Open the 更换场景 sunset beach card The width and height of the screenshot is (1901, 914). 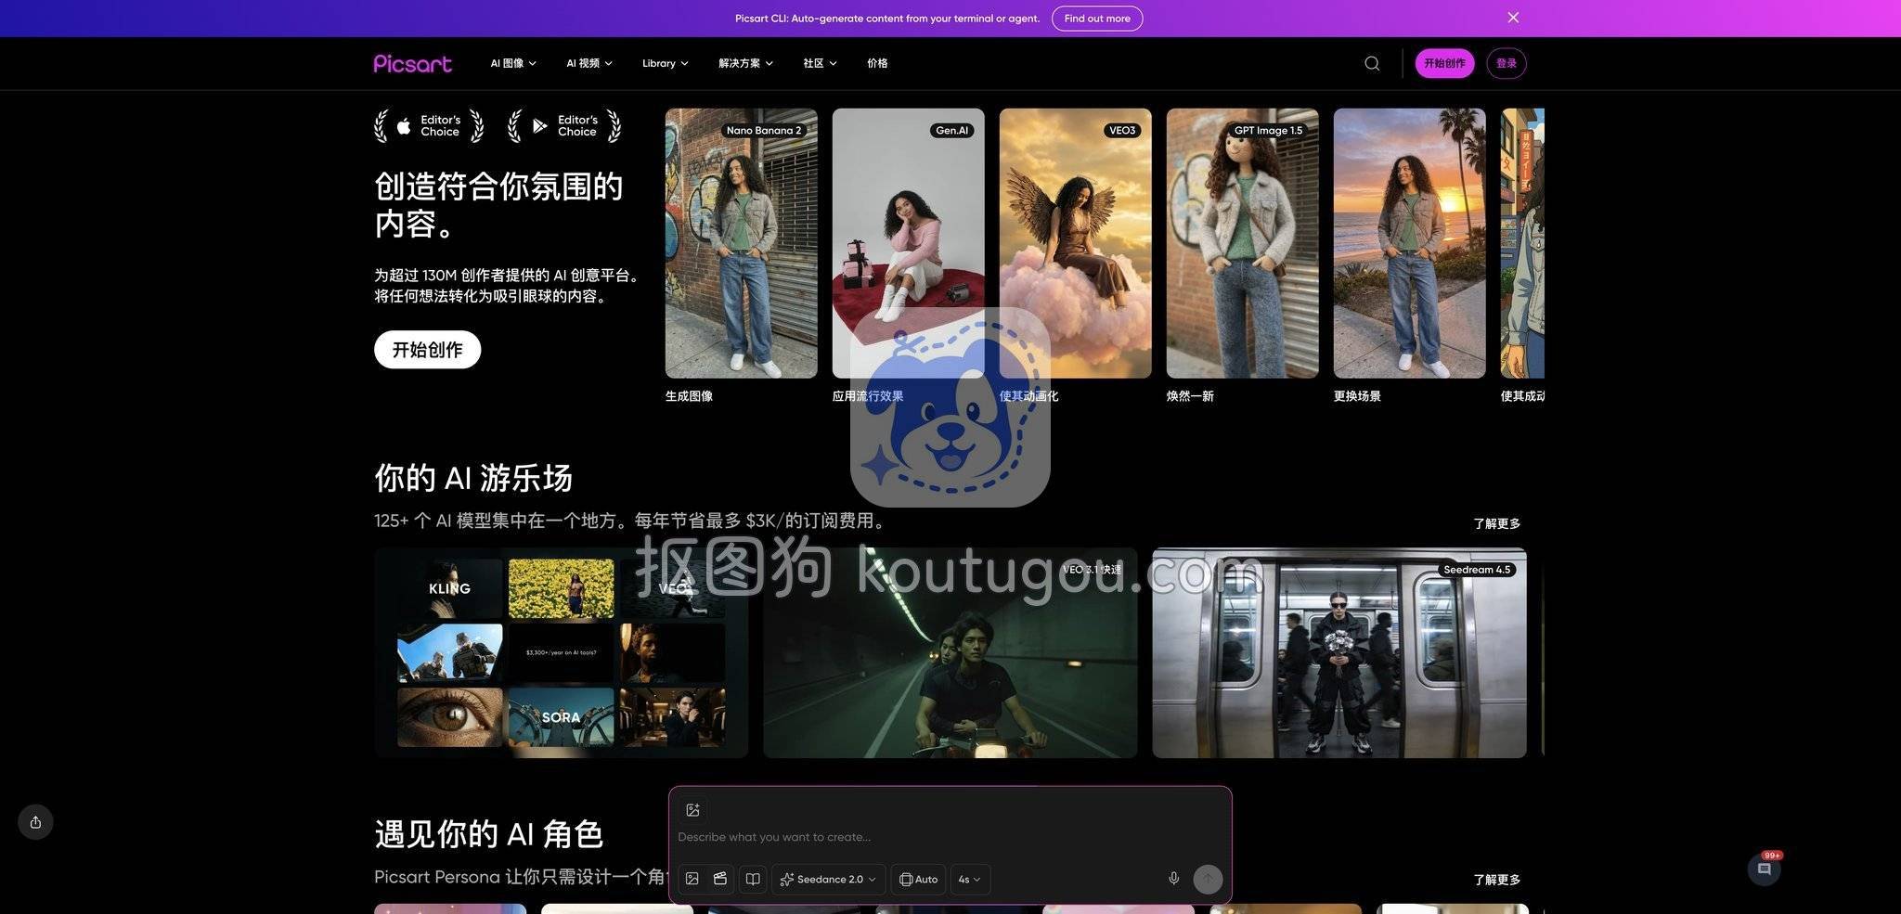click(1409, 243)
